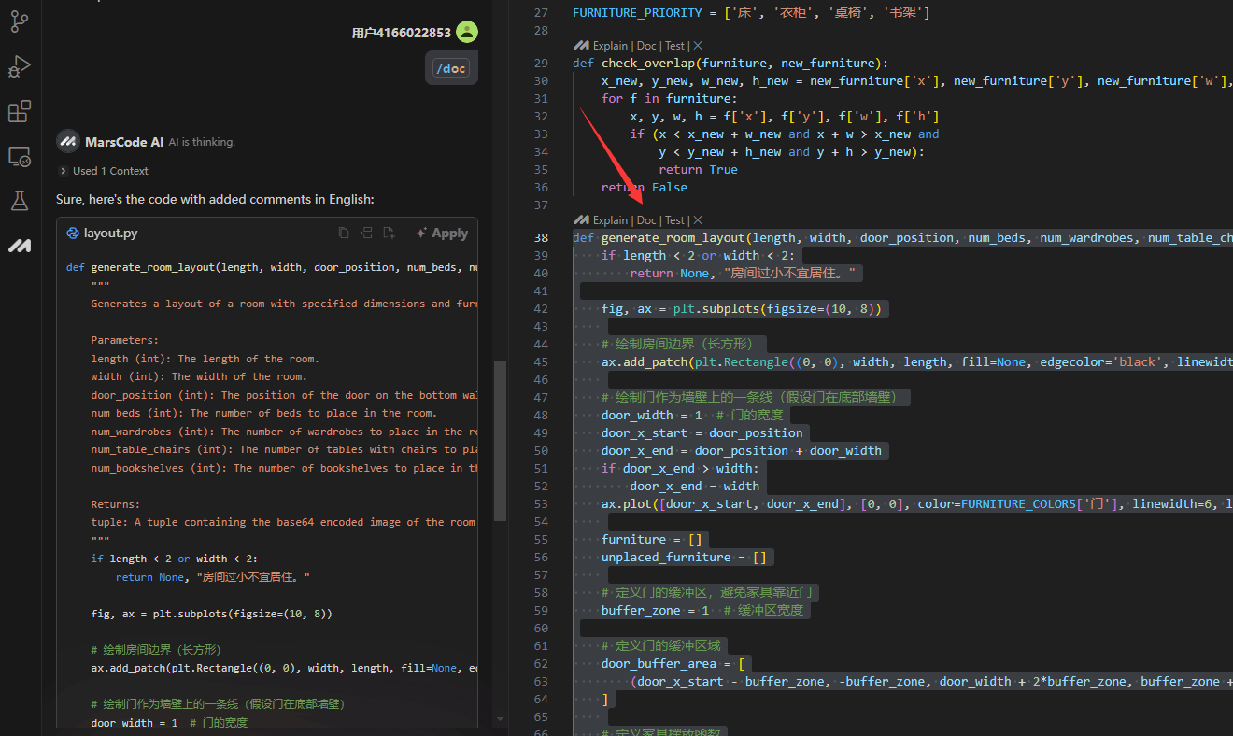The image size is (1233, 736).
Task: Open the Extensions view
Action: pyautogui.click(x=19, y=111)
